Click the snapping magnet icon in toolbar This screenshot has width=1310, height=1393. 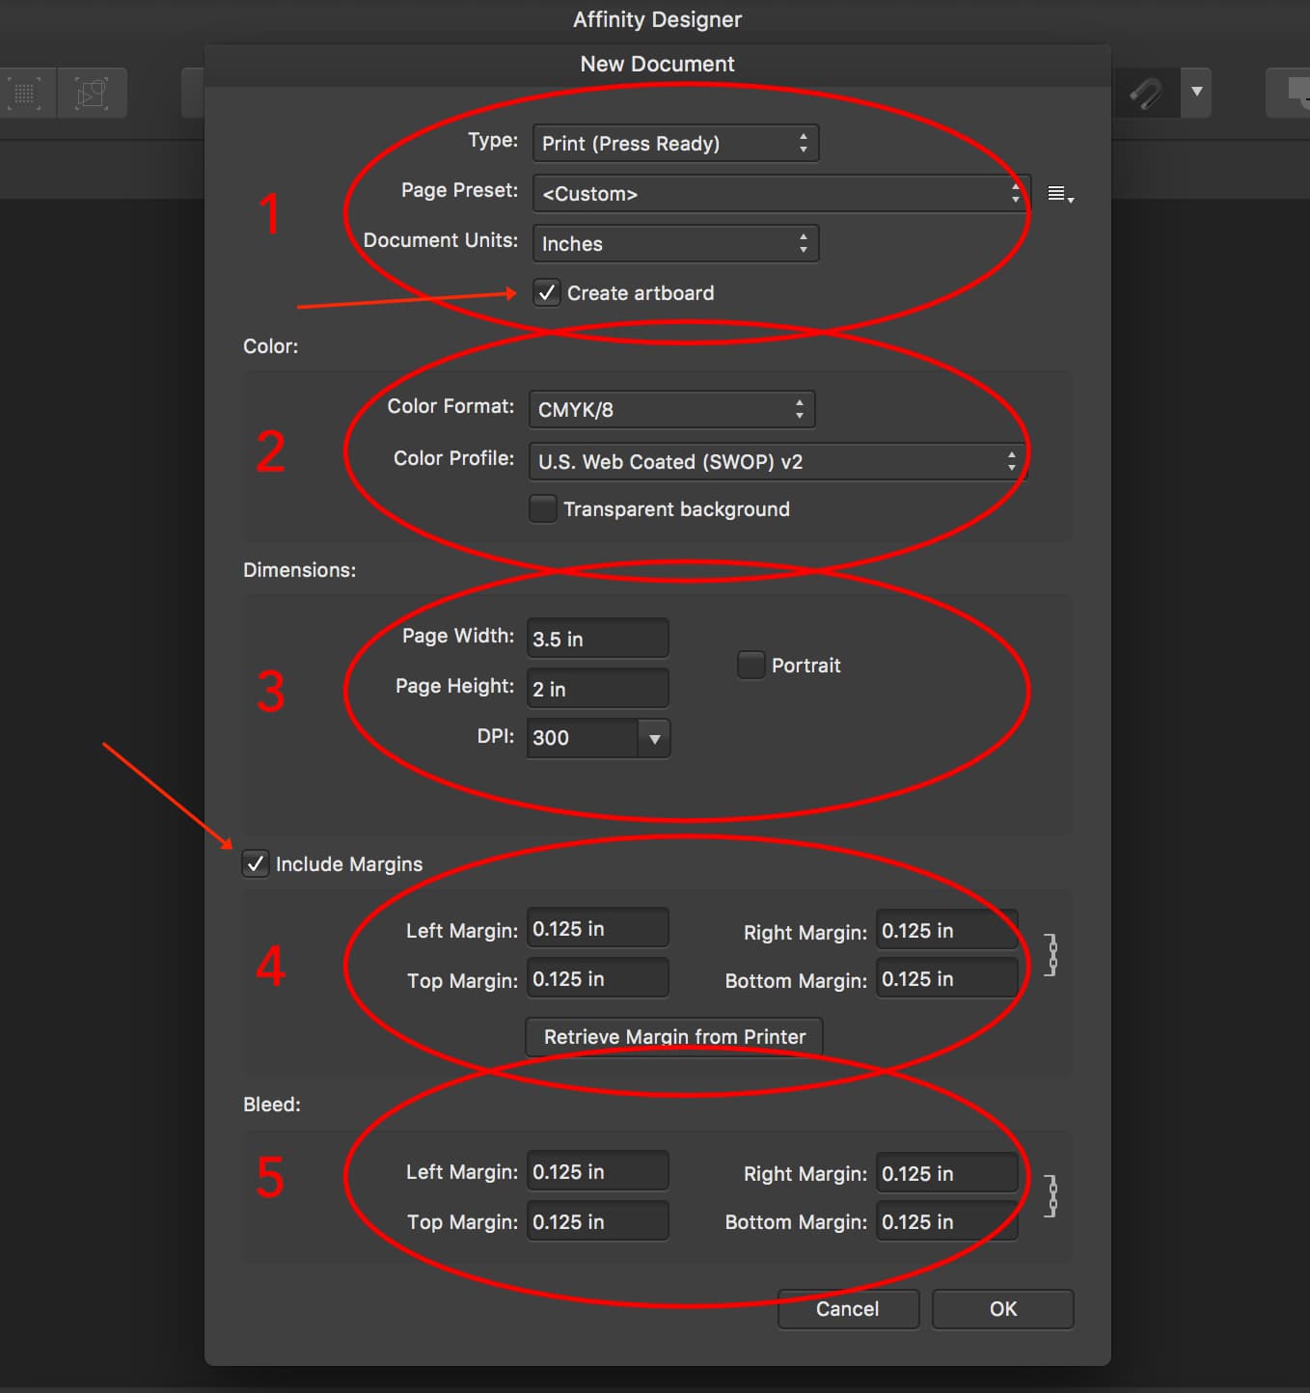pyautogui.click(x=1146, y=93)
